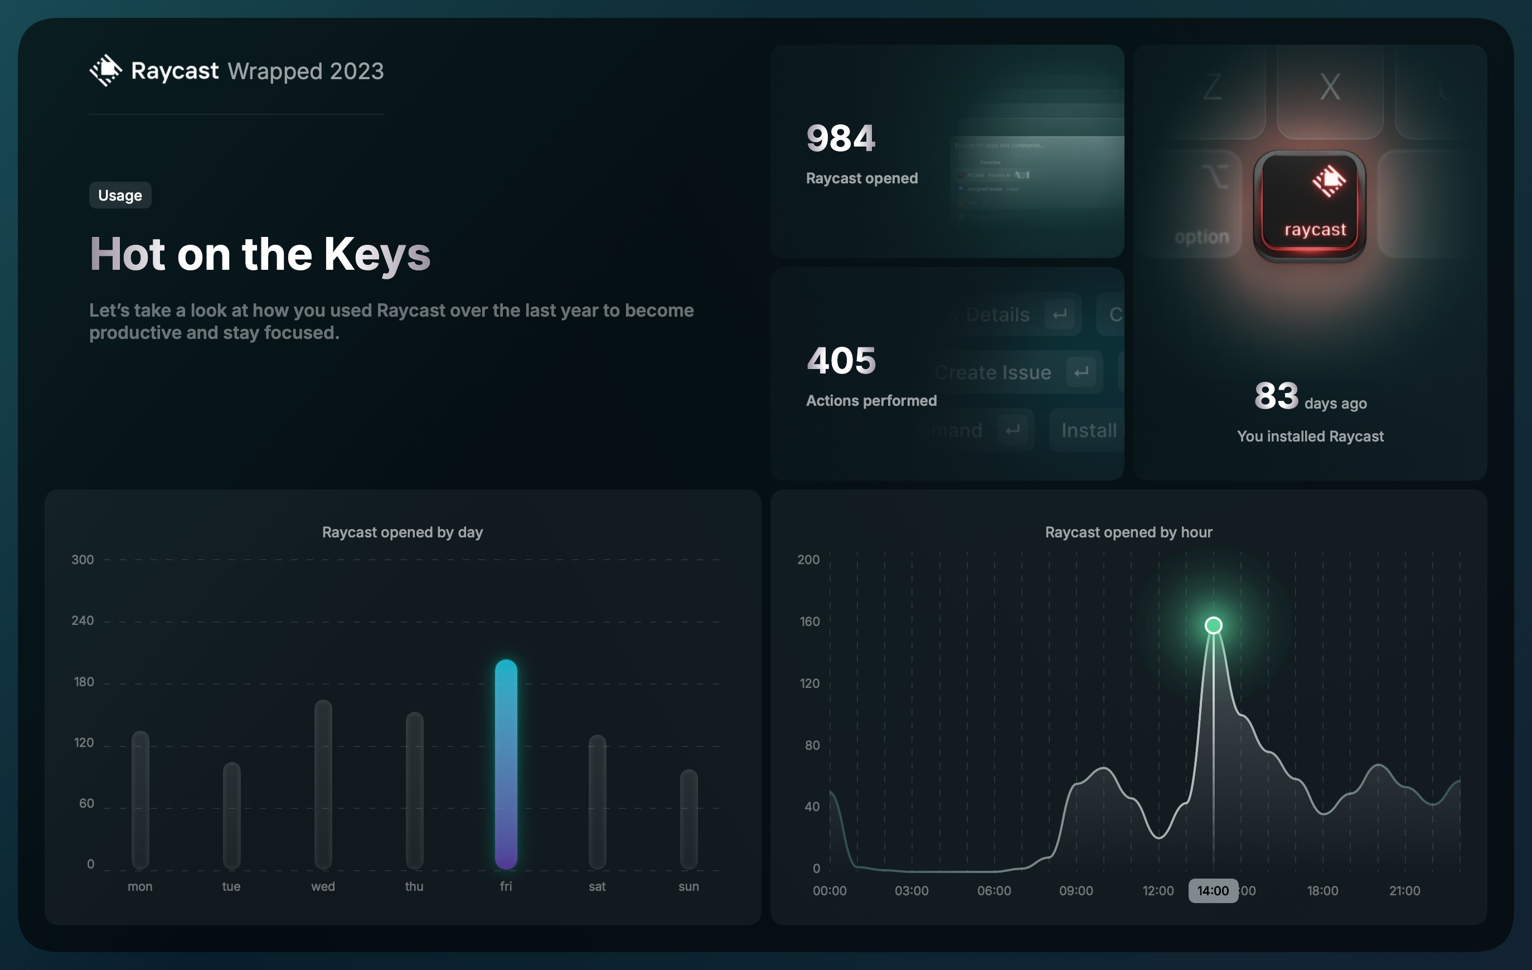1532x970 pixels.
Task: Click the Raycast logo icon in the header
Action: pos(105,70)
